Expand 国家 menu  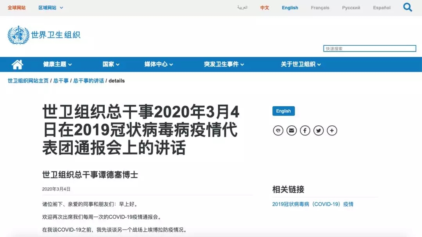point(111,64)
